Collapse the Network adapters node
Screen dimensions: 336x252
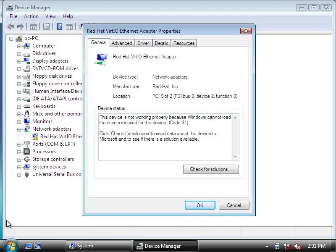(x=19, y=129)
